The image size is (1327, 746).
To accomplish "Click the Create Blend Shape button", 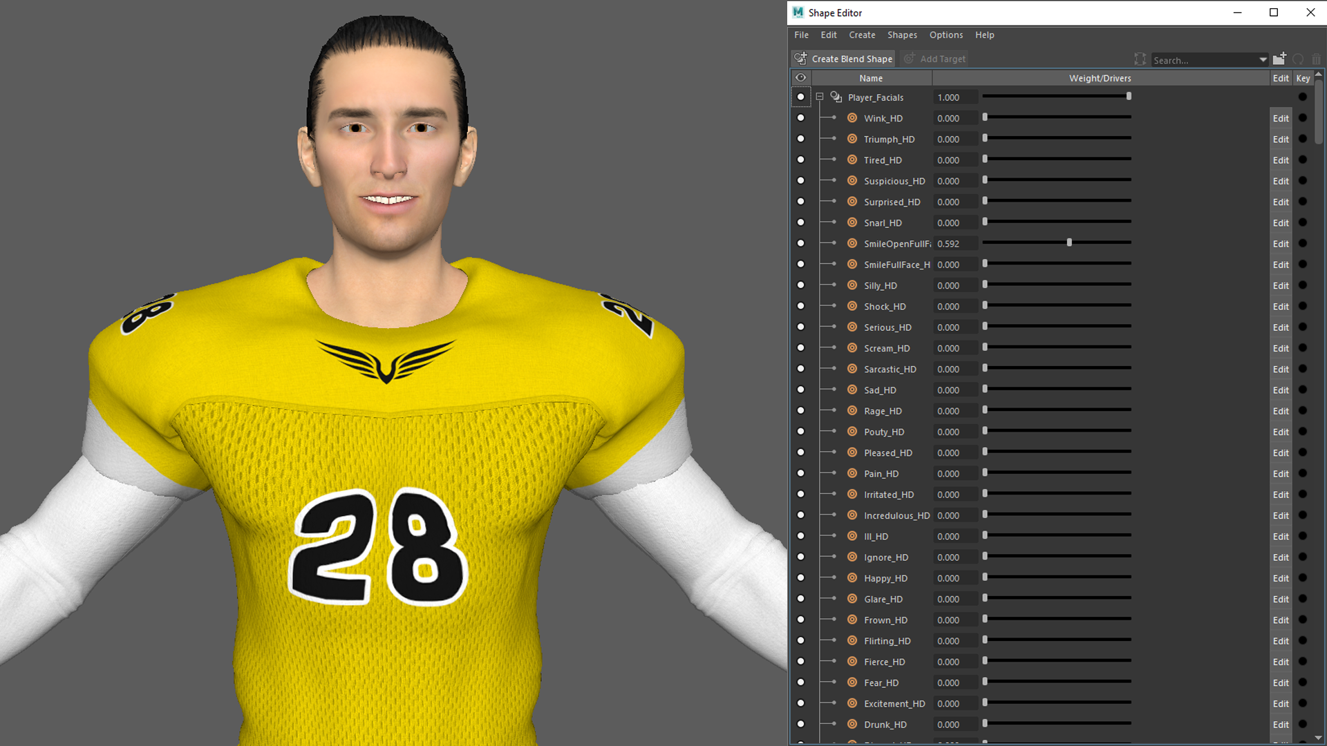I will [x=843, y=59].
